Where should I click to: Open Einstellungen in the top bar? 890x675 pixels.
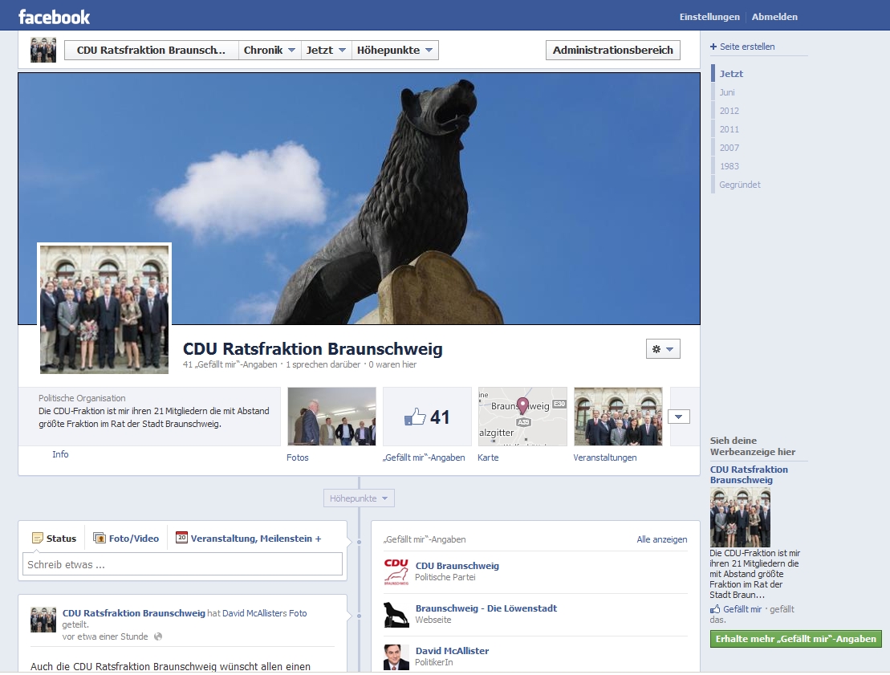[709, 17]
